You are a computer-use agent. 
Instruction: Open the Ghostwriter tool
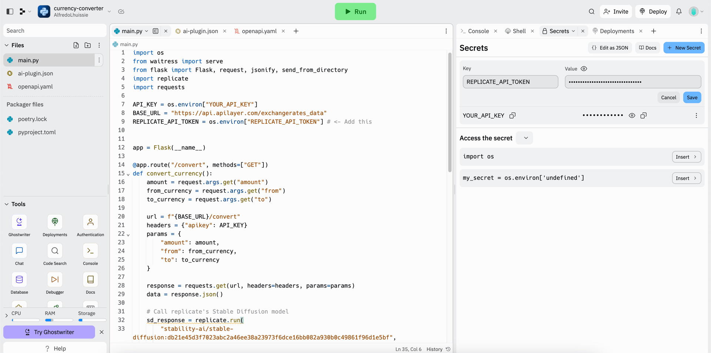pos(19,222)
